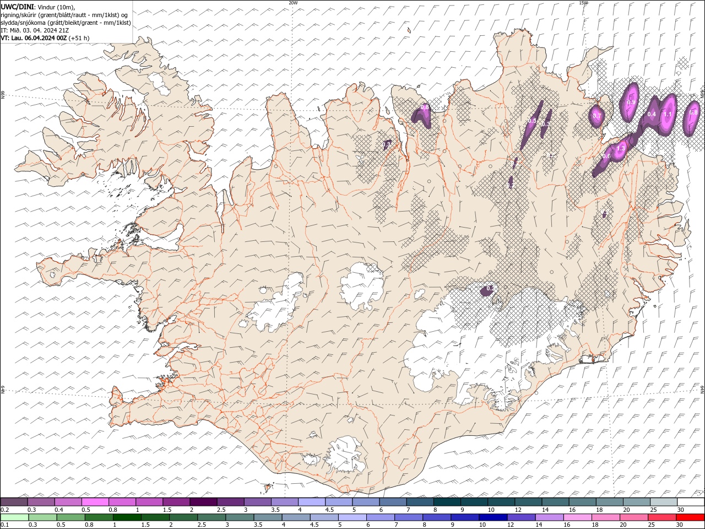This screenshot has width=705, height=529.
Task: Click the slate blue 6 swatch in upper legend
Action: point(393,502)
